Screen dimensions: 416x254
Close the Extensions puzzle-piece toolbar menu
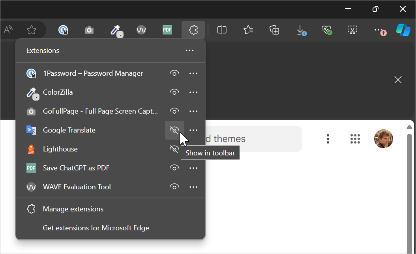(x=193, y=30)
